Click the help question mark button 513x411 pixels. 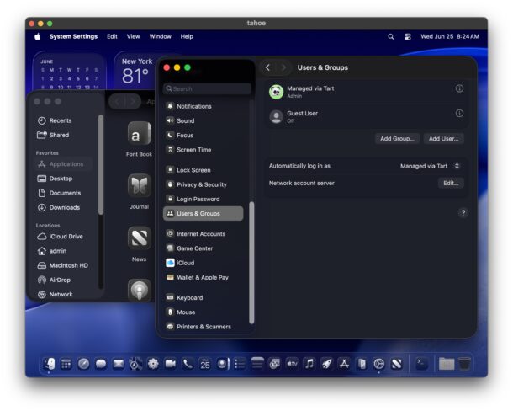point(463,213)
